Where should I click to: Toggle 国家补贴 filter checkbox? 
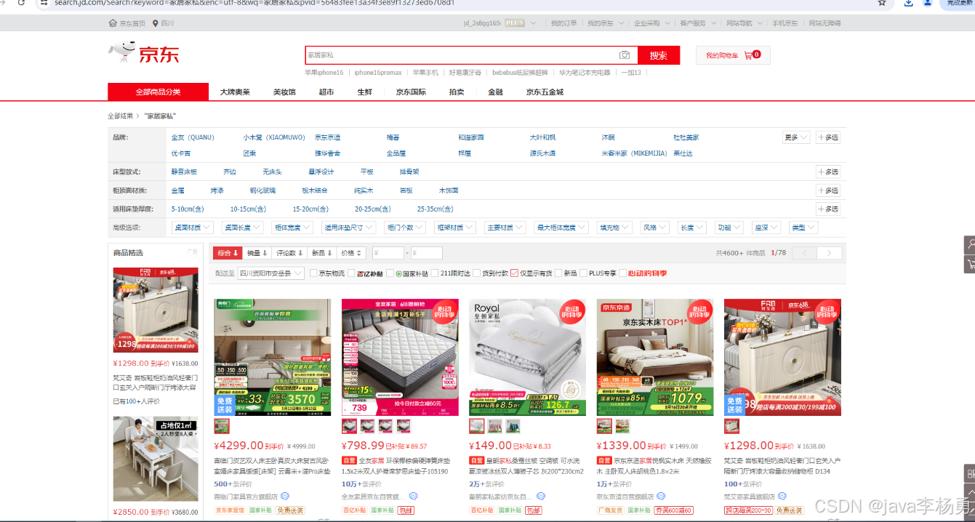coord(389,273)
